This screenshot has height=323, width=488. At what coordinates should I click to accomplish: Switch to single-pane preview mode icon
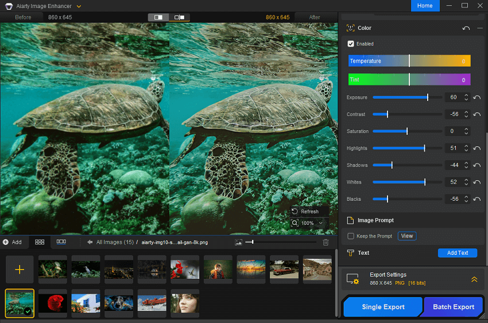pyautogui.click(x=158, y=17)
